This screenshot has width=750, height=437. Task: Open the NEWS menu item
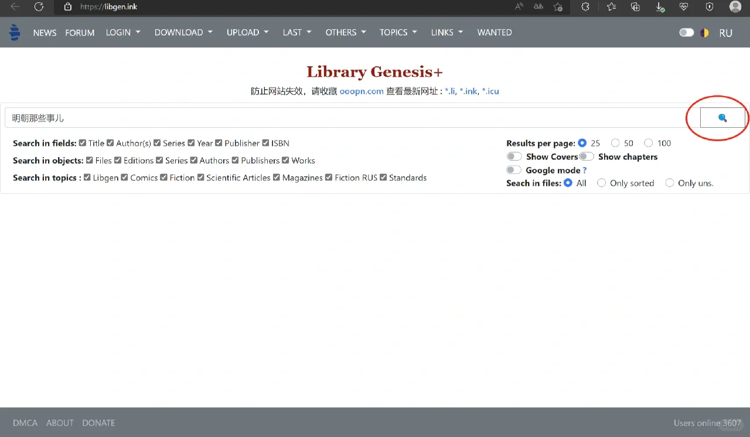(x=45, y=33)
